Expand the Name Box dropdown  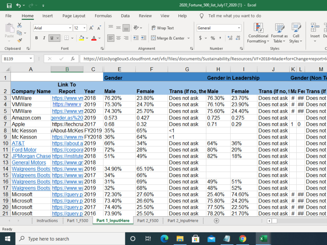(31, 58)
